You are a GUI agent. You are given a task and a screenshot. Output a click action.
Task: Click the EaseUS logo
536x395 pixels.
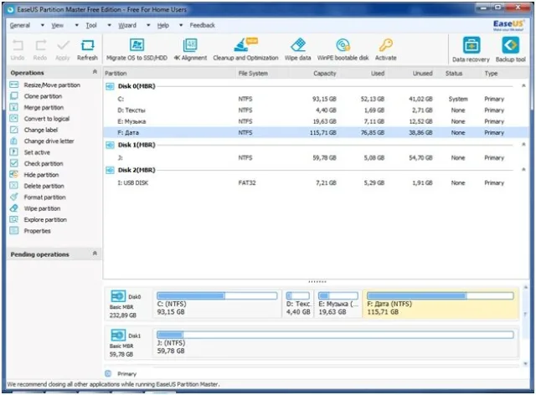[508, 25]
